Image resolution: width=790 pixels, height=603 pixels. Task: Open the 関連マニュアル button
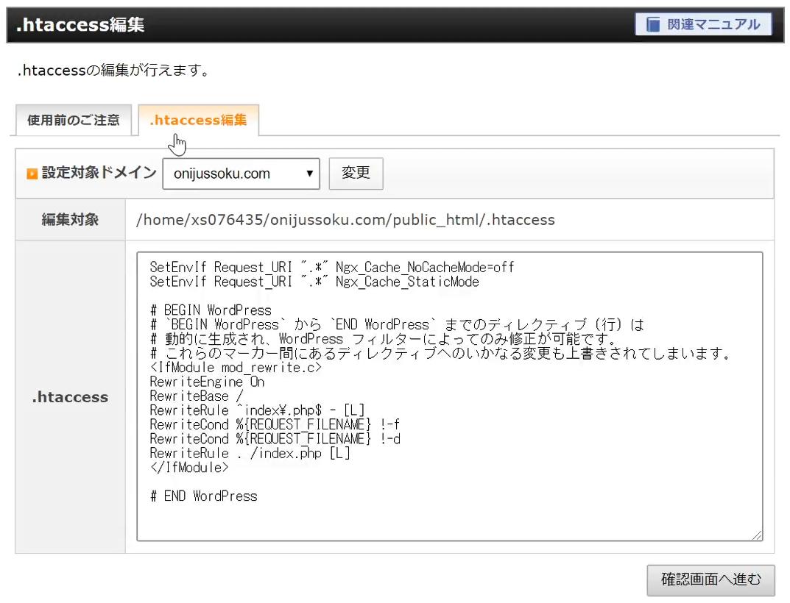[703, 24]
